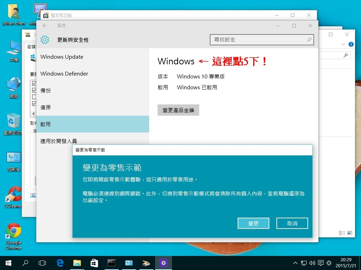The height and width of the screenshot is (270, 361).
Task: Open Windows Update settings section
Action: (x=93, y=57)
